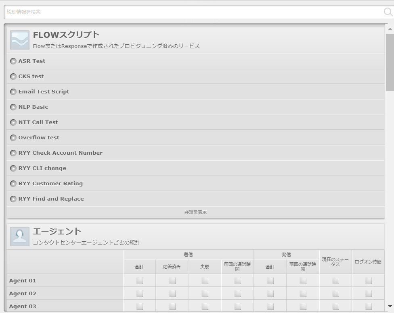Click the FLOW scripts wave icon

point(20,40)
